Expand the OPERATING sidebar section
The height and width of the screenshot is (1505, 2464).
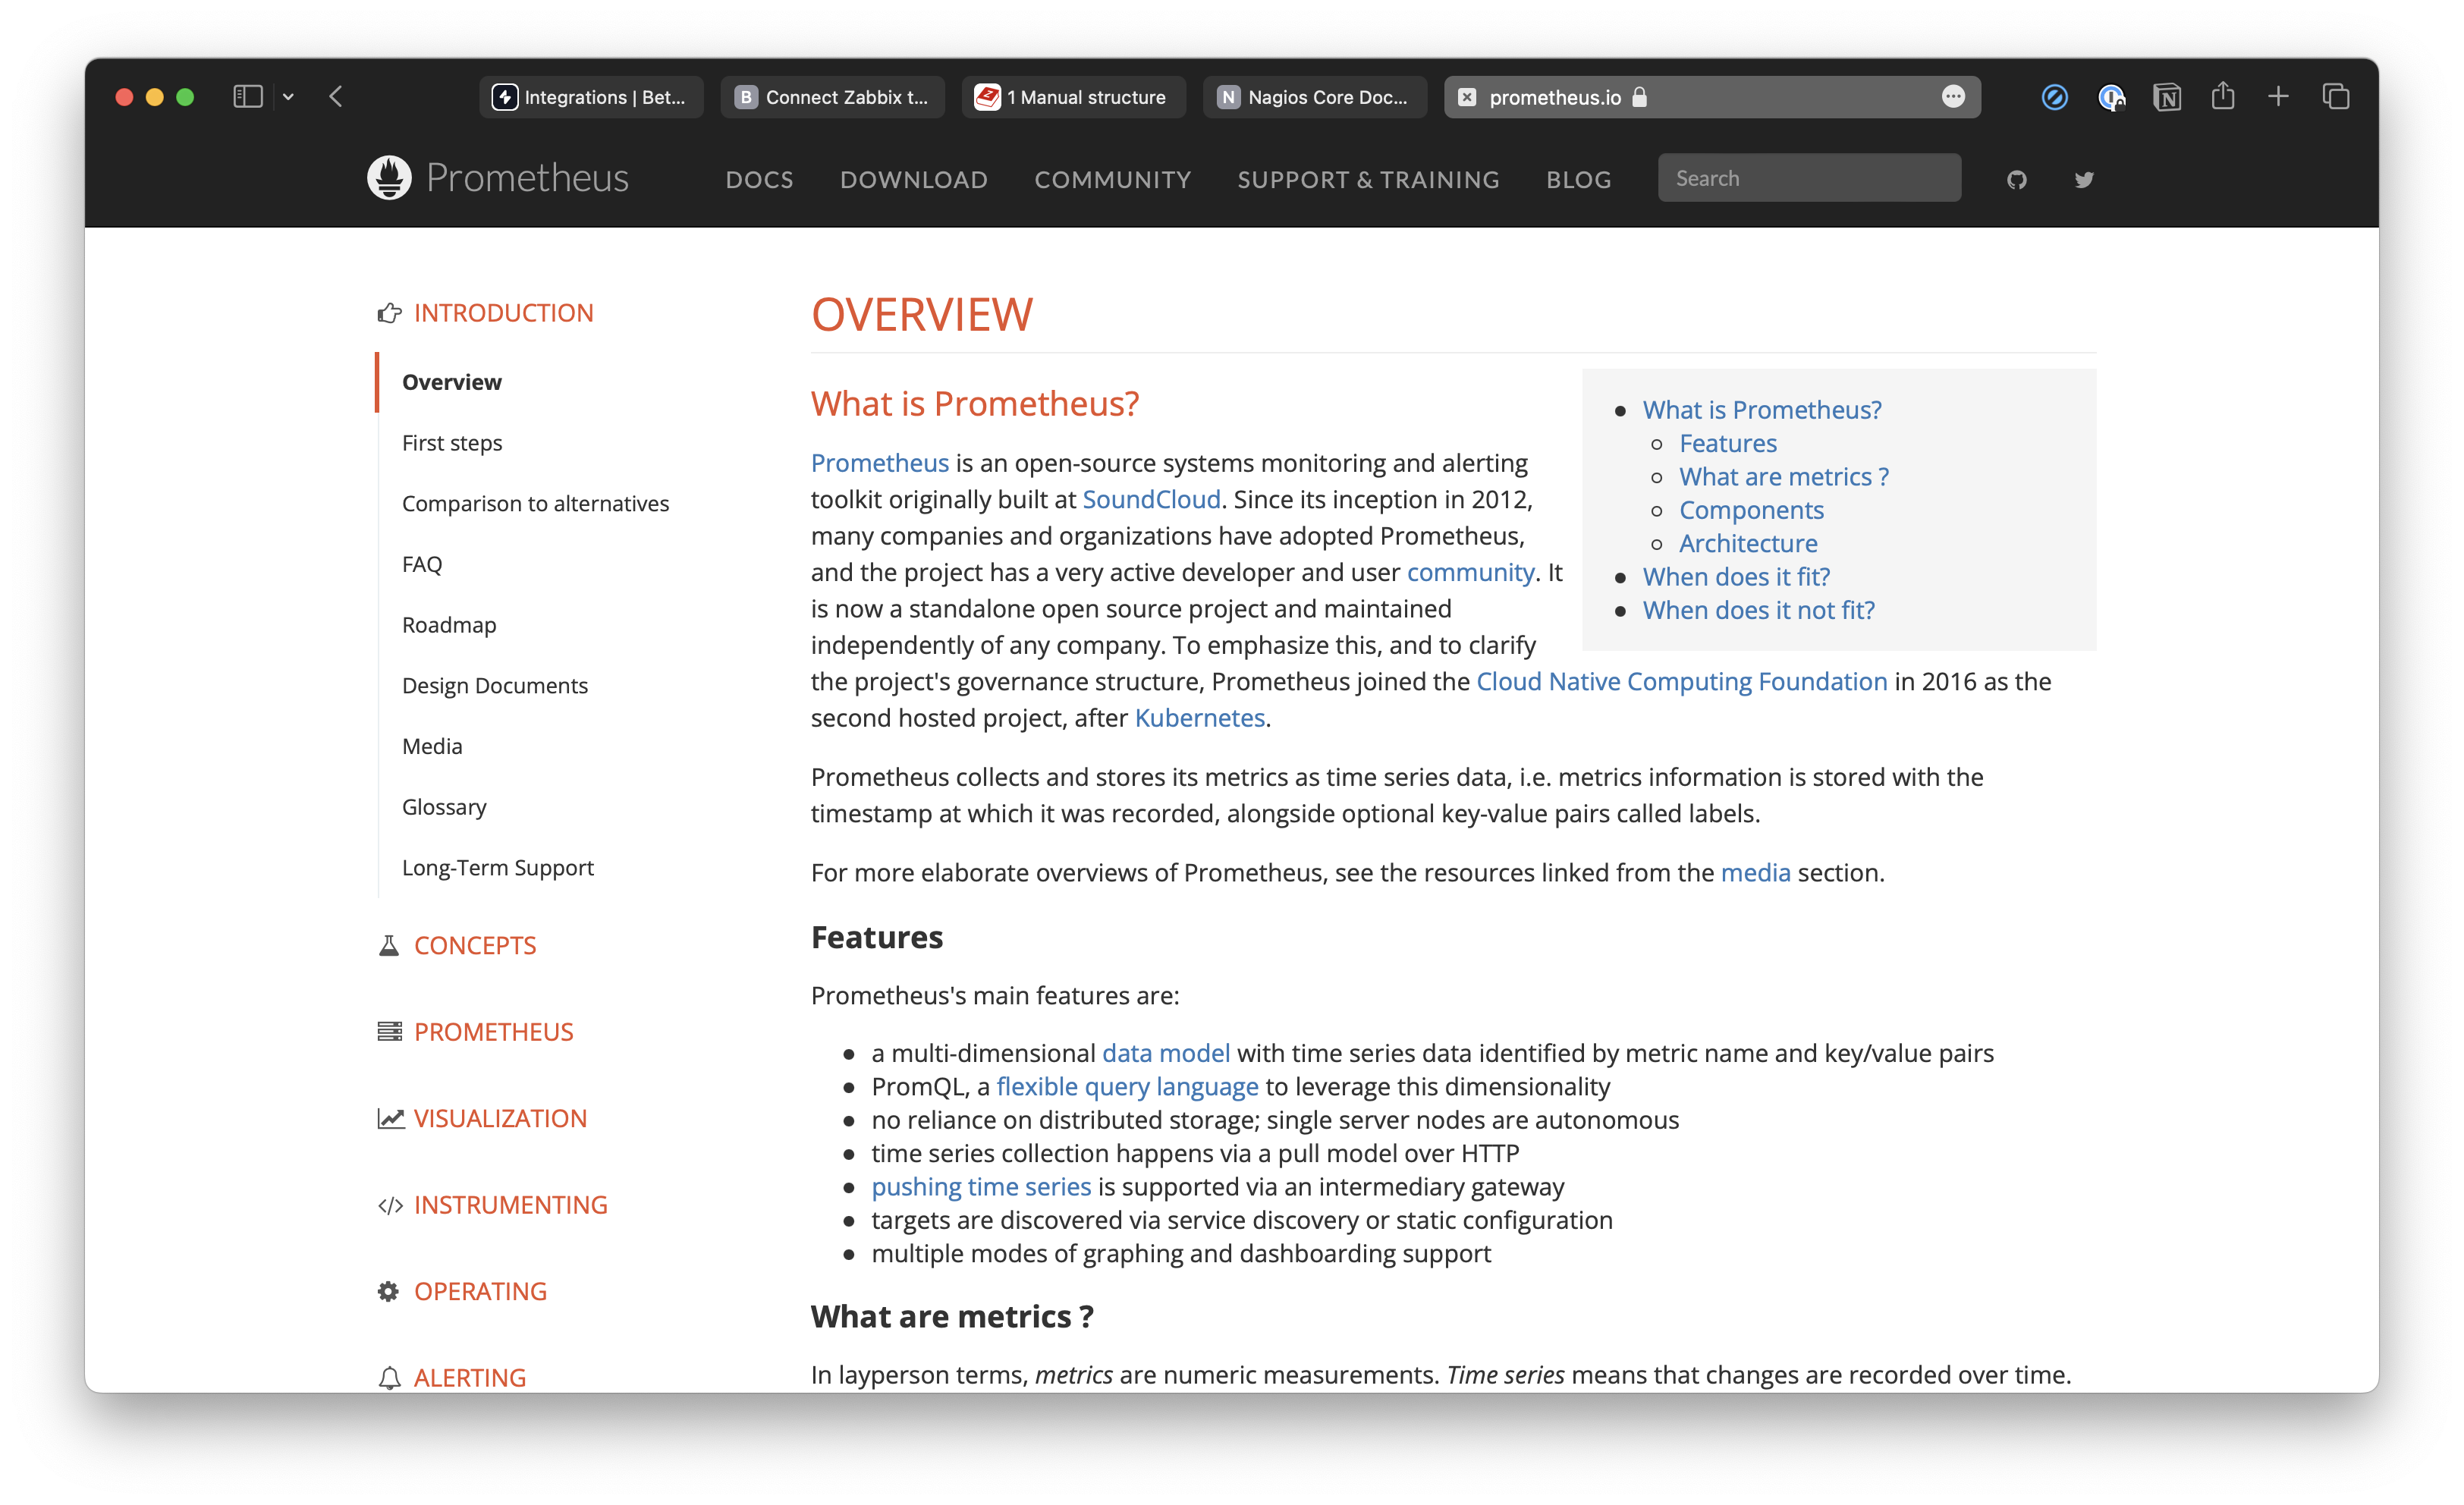(480, 1291)
